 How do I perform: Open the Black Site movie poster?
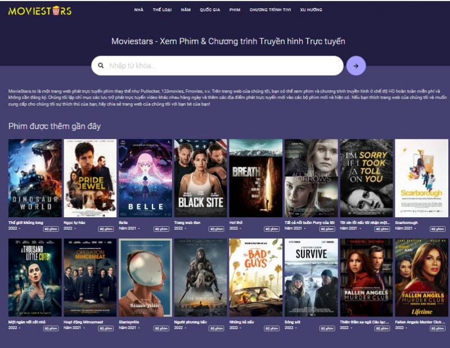[x=201, y=178]
